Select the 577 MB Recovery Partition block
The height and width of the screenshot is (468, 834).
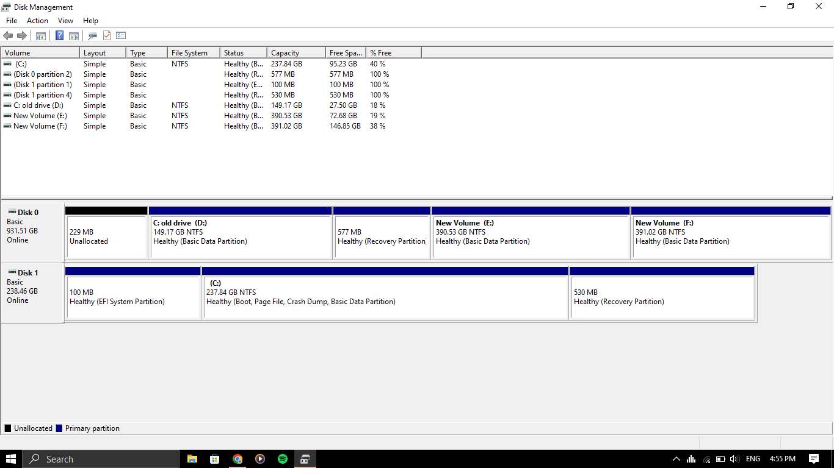point(382,232)
